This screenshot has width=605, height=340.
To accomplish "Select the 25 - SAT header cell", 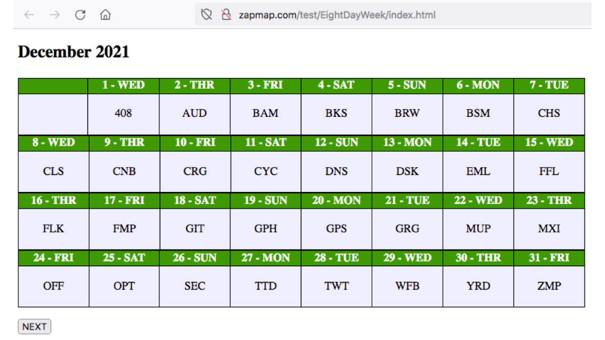I will 124,258.
